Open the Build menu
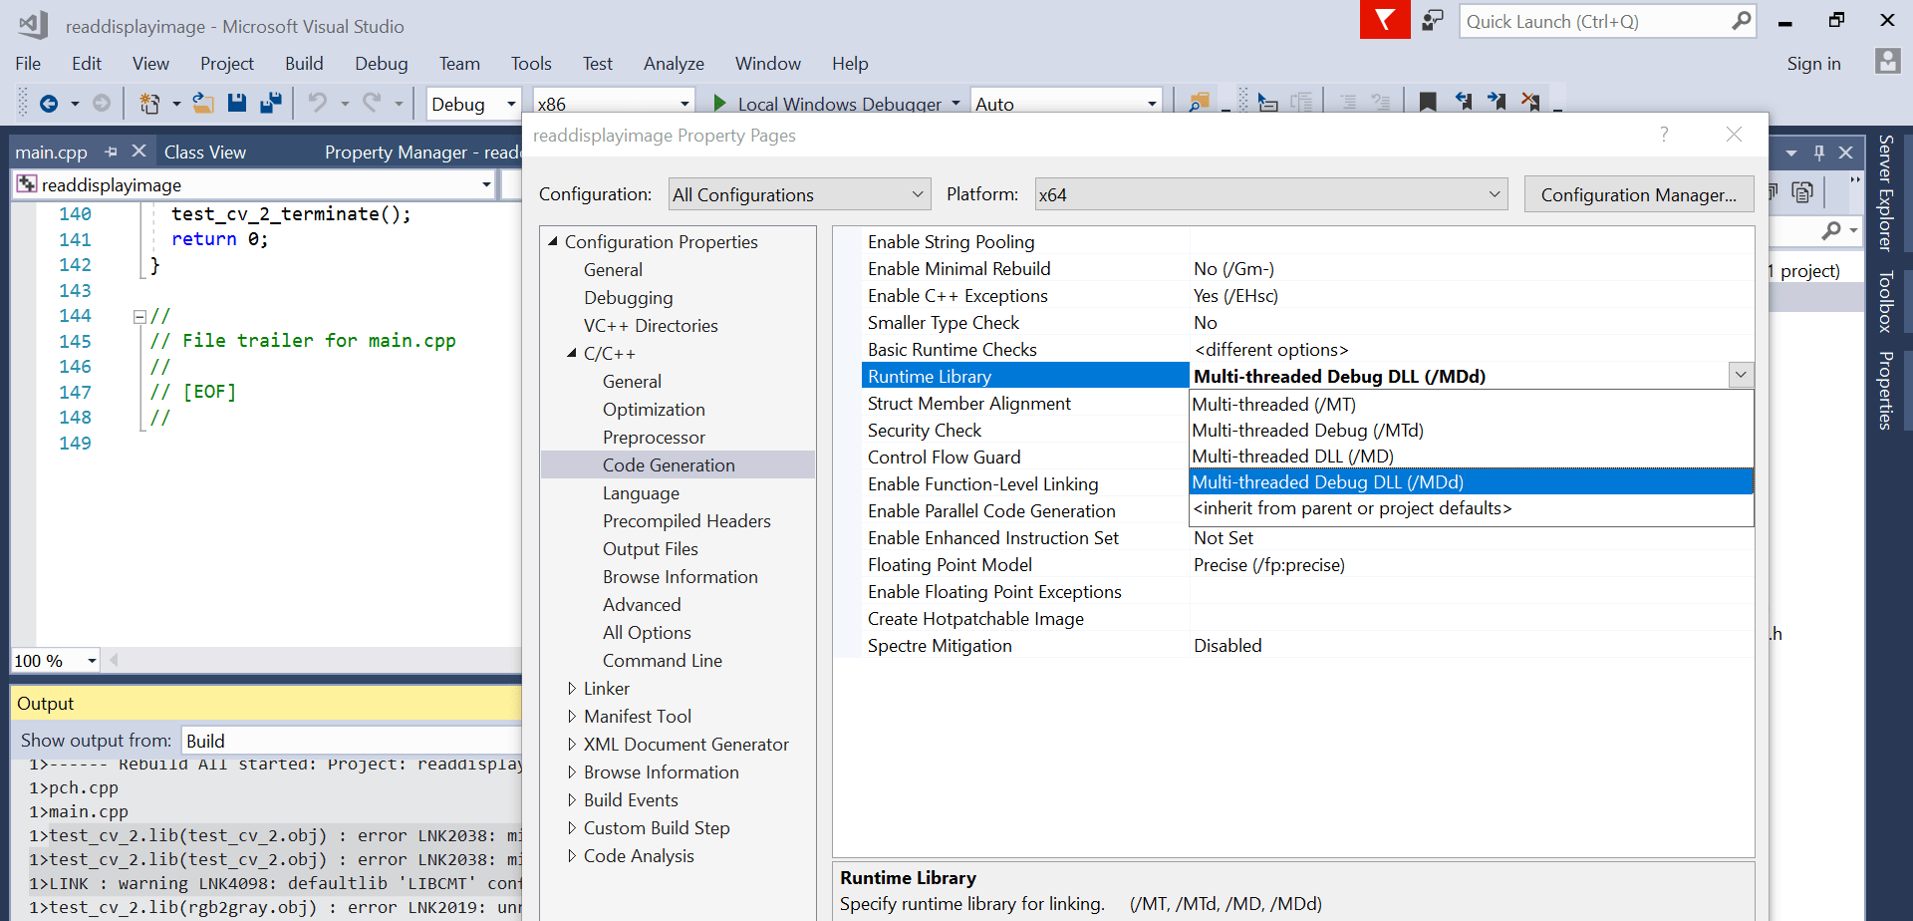 coord(304,64)
